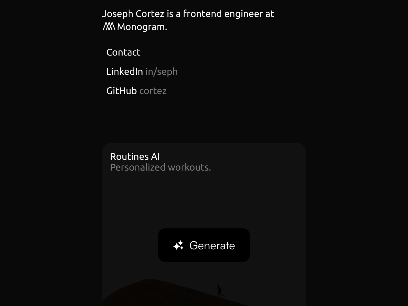The image size is (408, 306).
Task: Click the running person silhouette
Action: [220, 291]
